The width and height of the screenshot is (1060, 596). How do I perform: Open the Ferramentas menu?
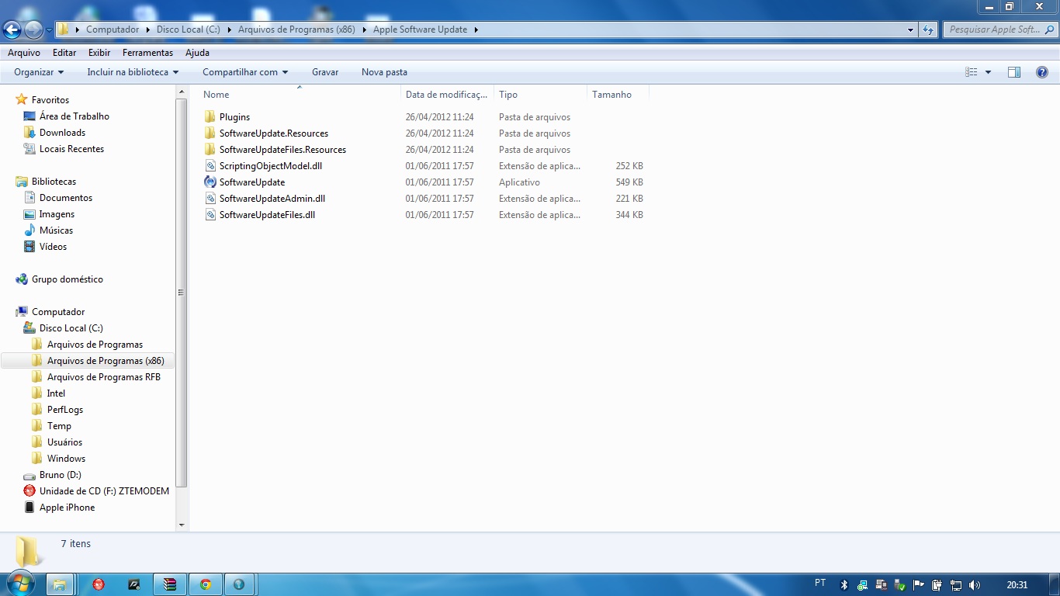[x=147, y=53]
